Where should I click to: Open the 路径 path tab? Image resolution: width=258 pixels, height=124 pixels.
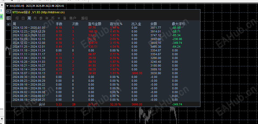(x=85, y=18)
